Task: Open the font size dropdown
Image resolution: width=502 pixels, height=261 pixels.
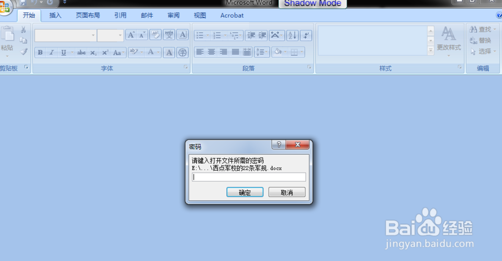Action: (x=120, y=35)
